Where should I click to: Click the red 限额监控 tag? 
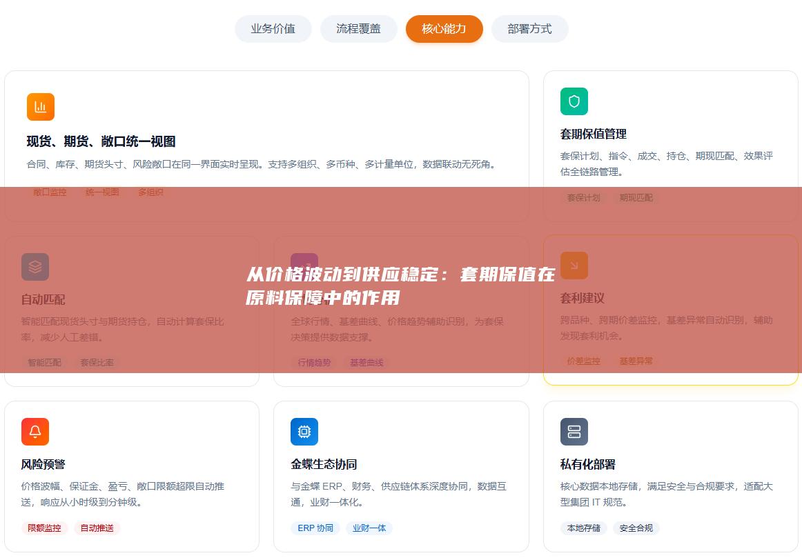[44, 528]
